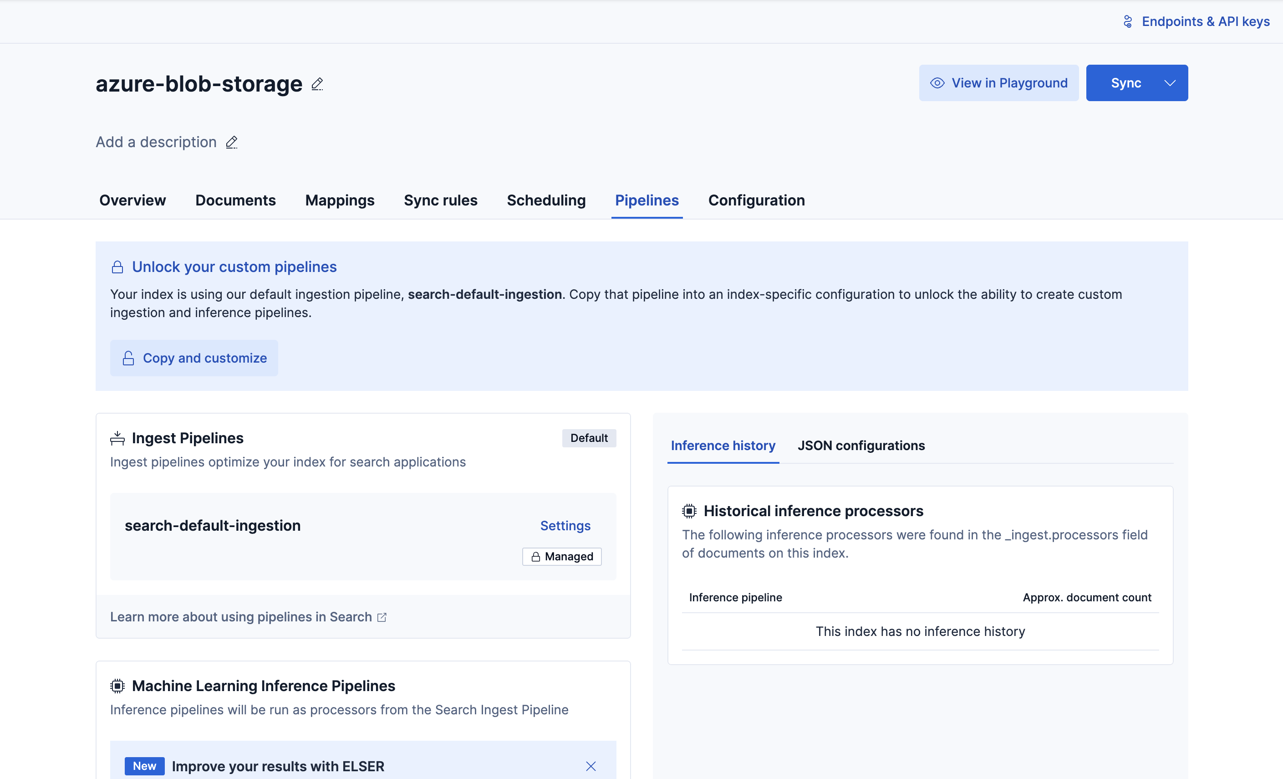
Task: Open the Sync dropdown arrow
Action: (1170, 82)
